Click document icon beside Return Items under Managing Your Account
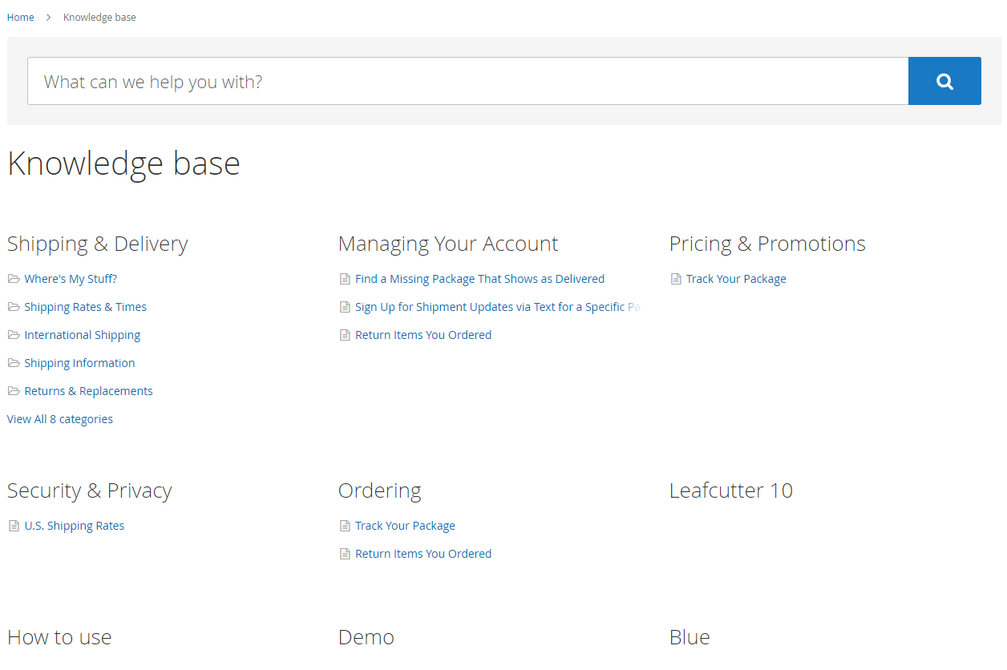The height and width of the screenshot is (670, 1007). coord(345,335)
